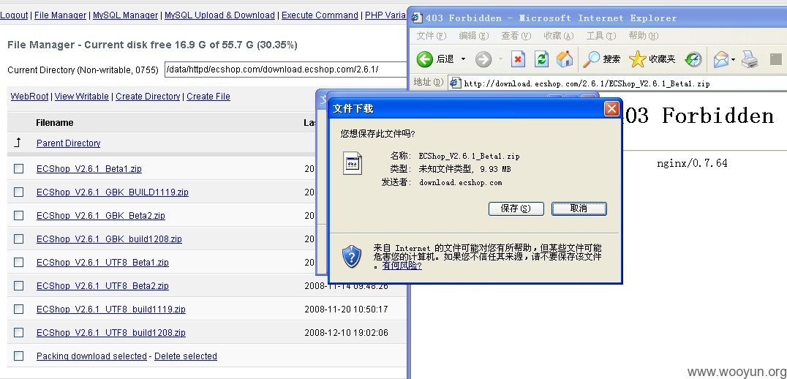
Task: Click the page icon in IE address bar
Action: (455, 83)
